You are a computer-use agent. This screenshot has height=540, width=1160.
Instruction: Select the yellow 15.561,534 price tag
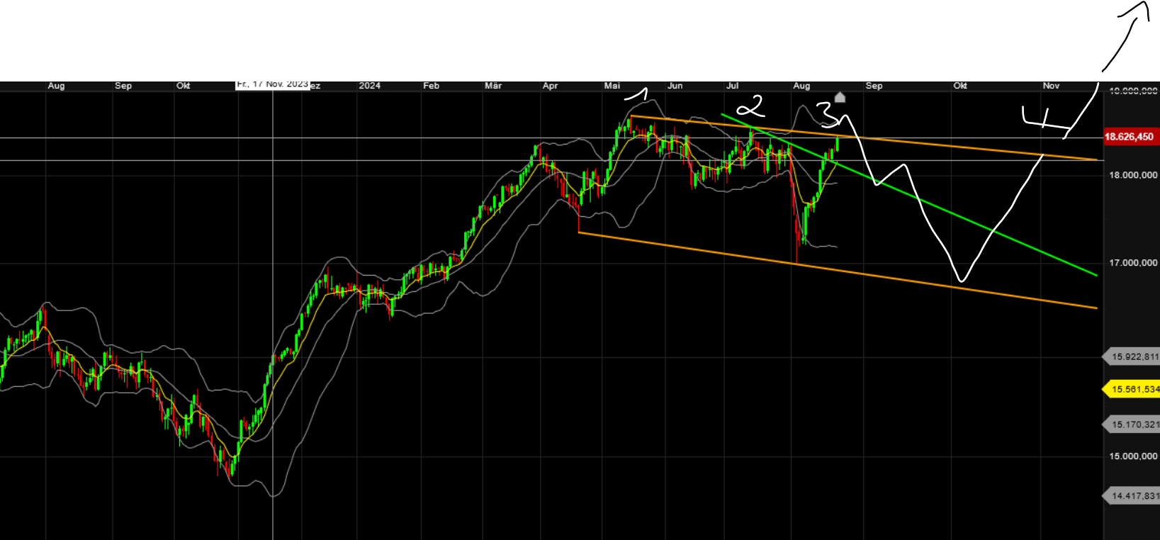[1132, 389]
